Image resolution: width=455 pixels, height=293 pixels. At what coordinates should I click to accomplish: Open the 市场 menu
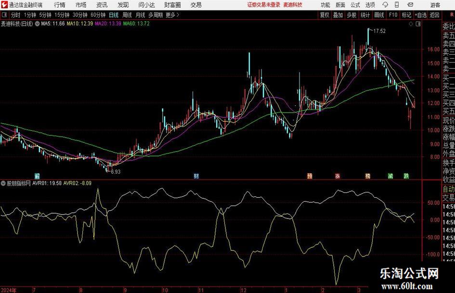point(81,5)
